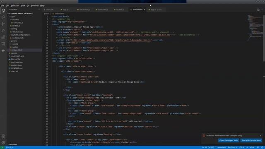The image size is (265, 149).
Task: Click the Open Developer Tools button
Action: [x=229, y=140]
